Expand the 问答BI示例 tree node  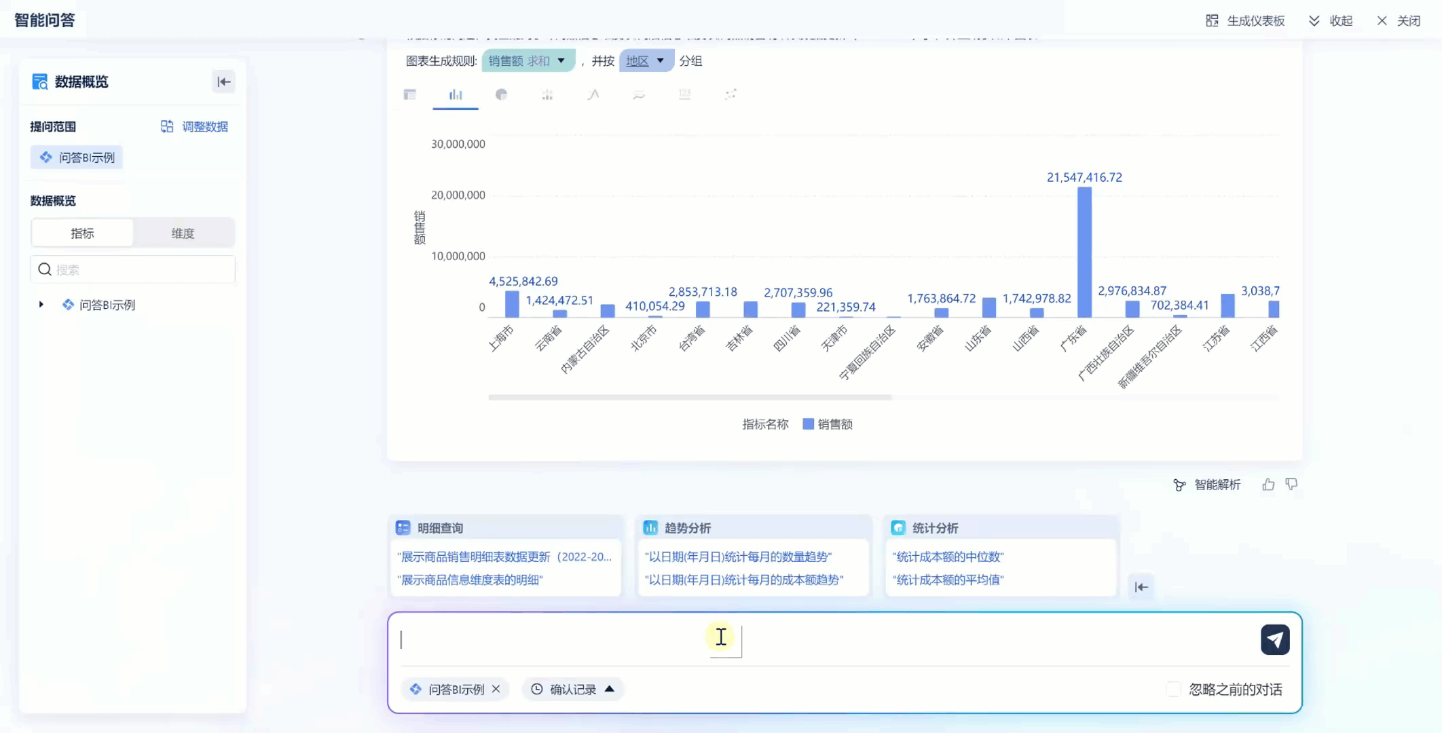click(41, 305)
